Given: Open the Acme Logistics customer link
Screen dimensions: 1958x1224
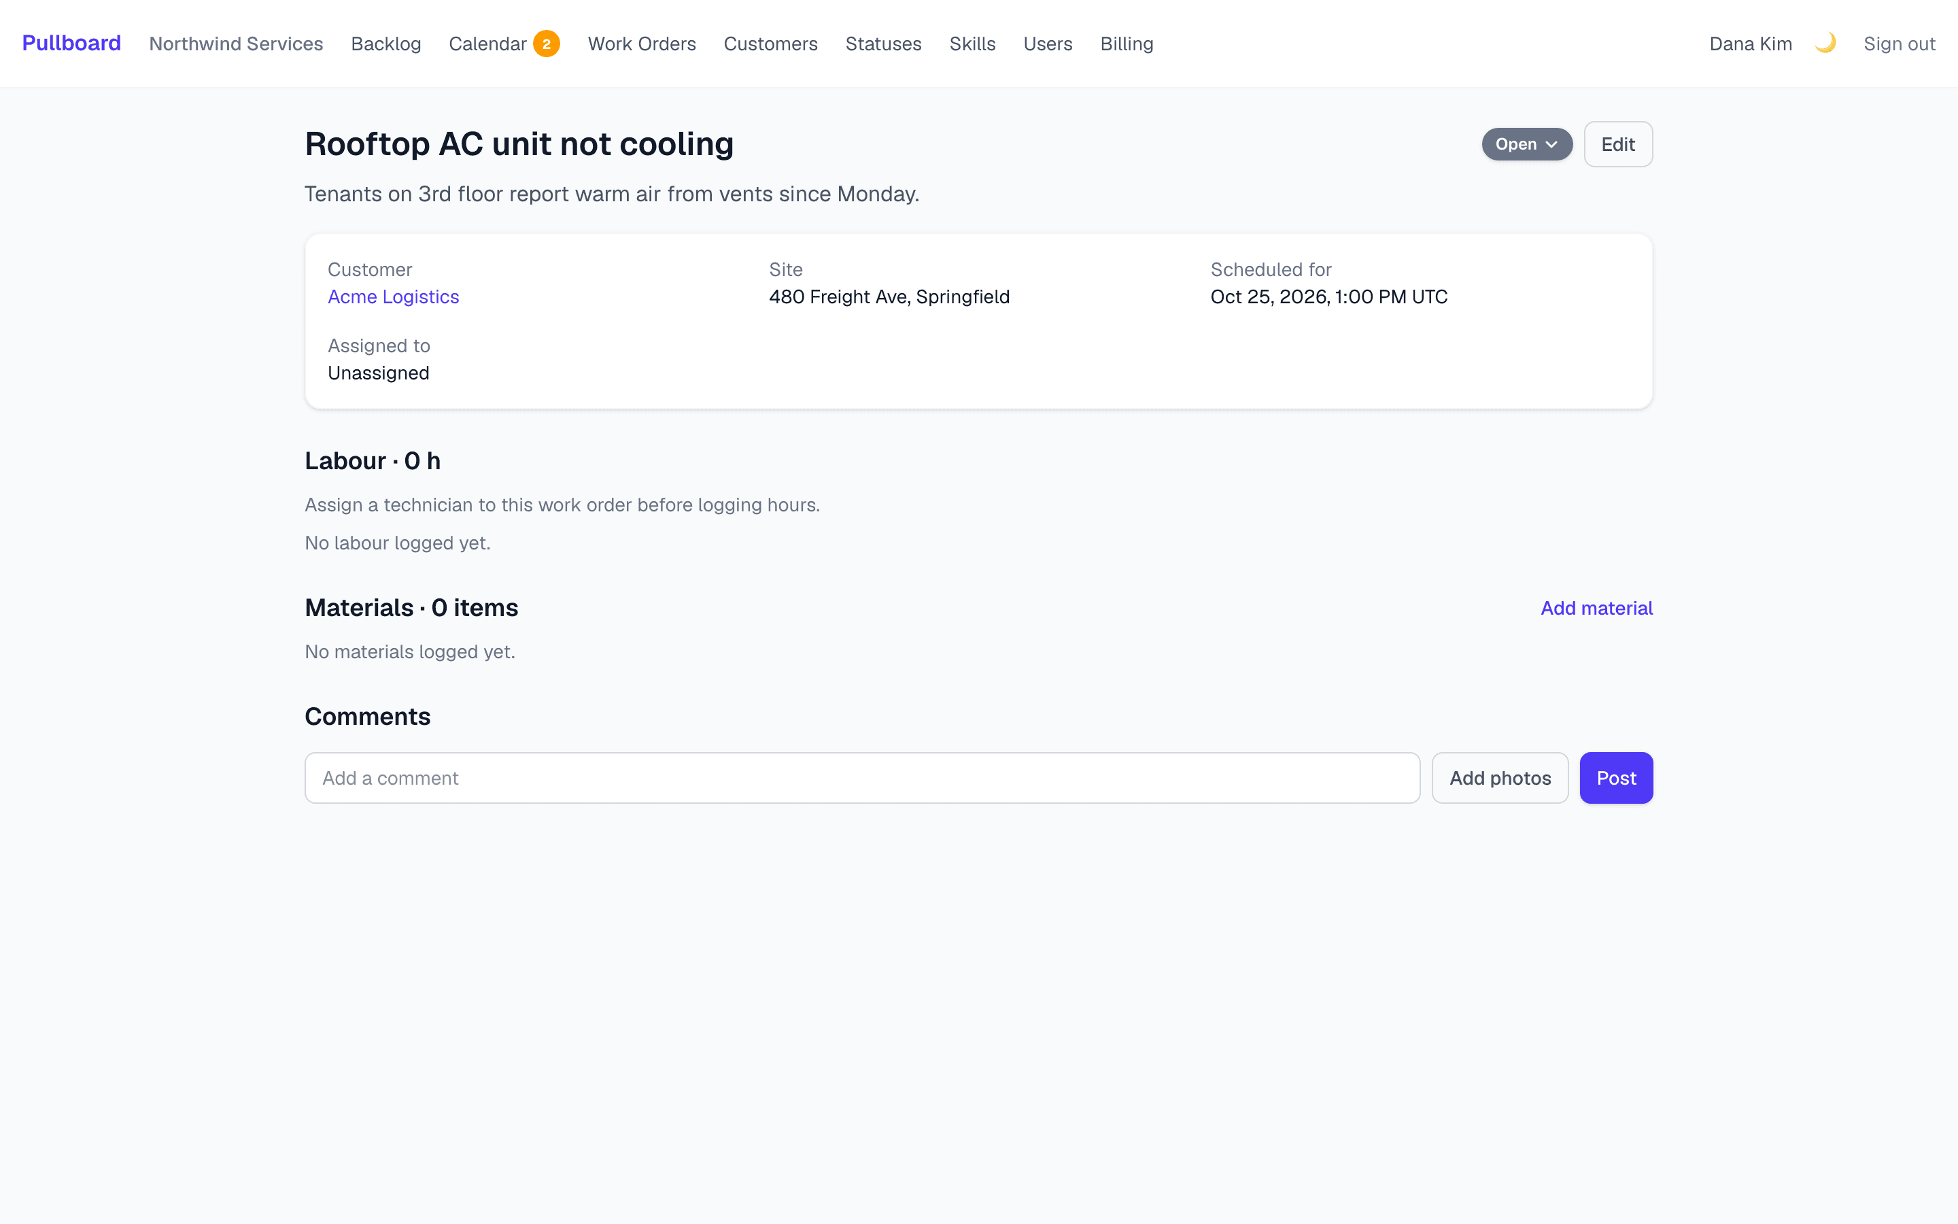Looking at the screenshot, I should click(393, 297).
